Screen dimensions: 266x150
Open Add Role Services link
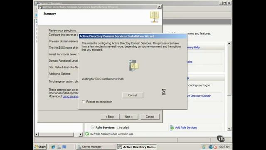tap(186, 127)
